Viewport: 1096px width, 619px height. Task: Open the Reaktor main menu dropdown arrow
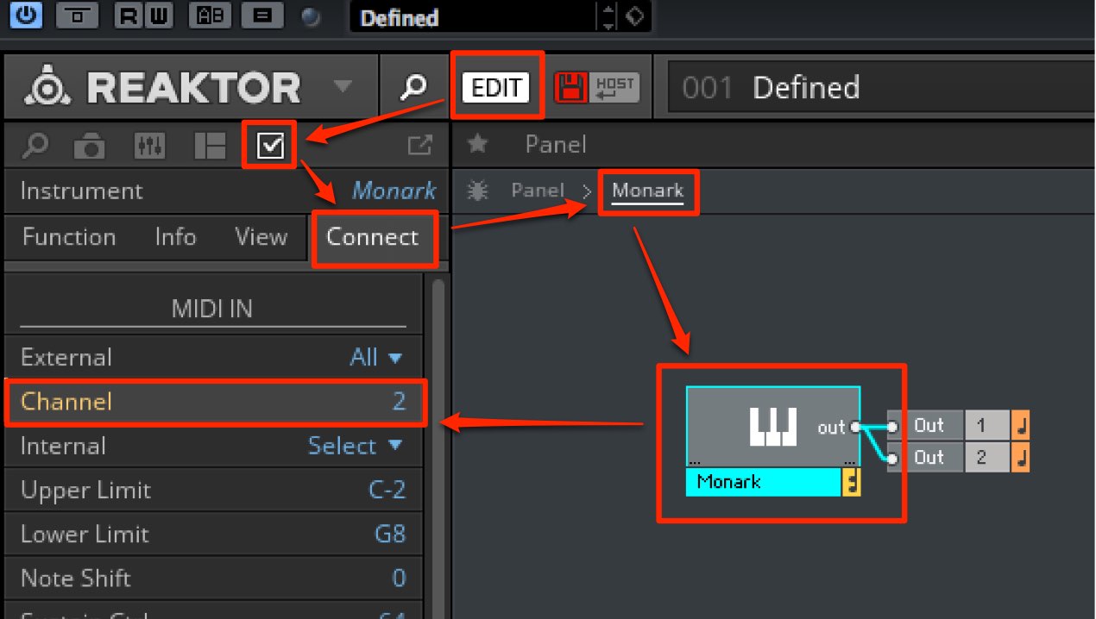pos(343,86)
